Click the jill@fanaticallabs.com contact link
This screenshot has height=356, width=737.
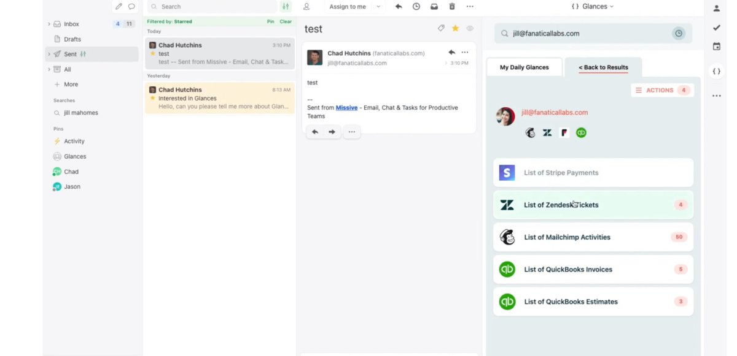555,113
